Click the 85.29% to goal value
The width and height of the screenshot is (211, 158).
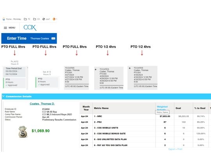201,122
